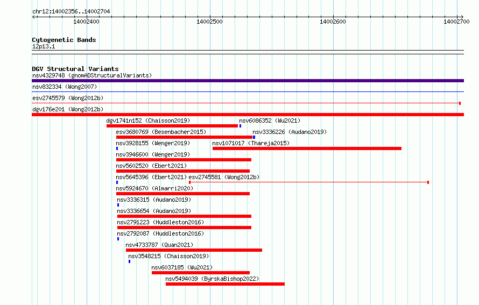Click the thin red esv2745579 line

246,103
